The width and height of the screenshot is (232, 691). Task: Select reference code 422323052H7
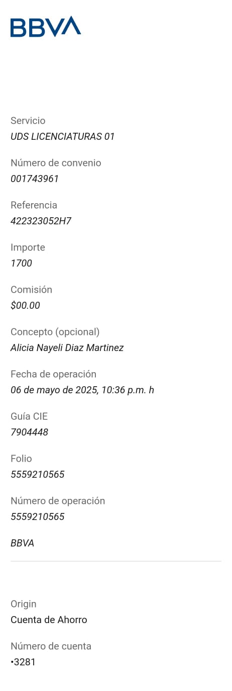[41, 221]
